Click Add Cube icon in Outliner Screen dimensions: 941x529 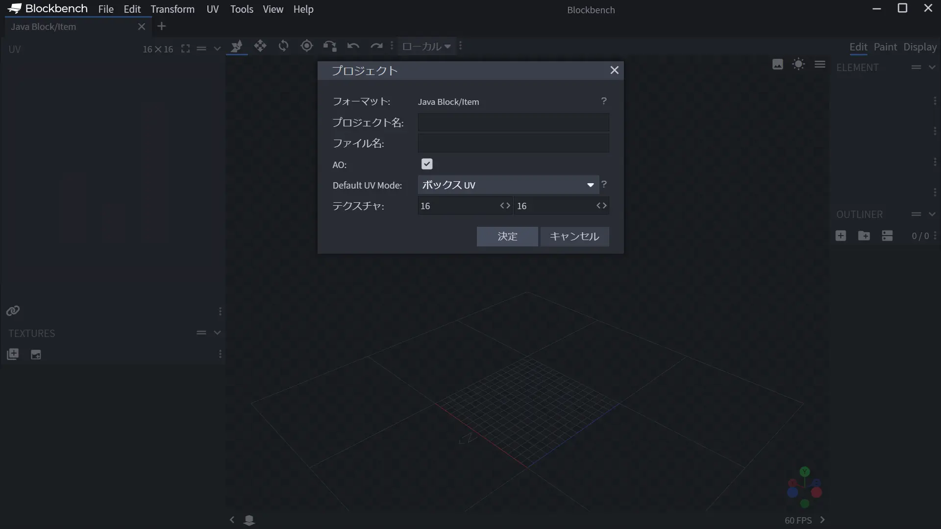(x=841, y=236)
